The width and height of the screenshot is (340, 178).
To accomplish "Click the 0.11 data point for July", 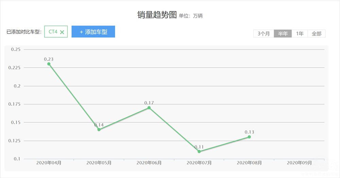I will tap(199, 152).
